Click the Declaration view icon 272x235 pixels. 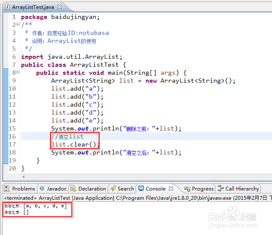click(73, 188)
